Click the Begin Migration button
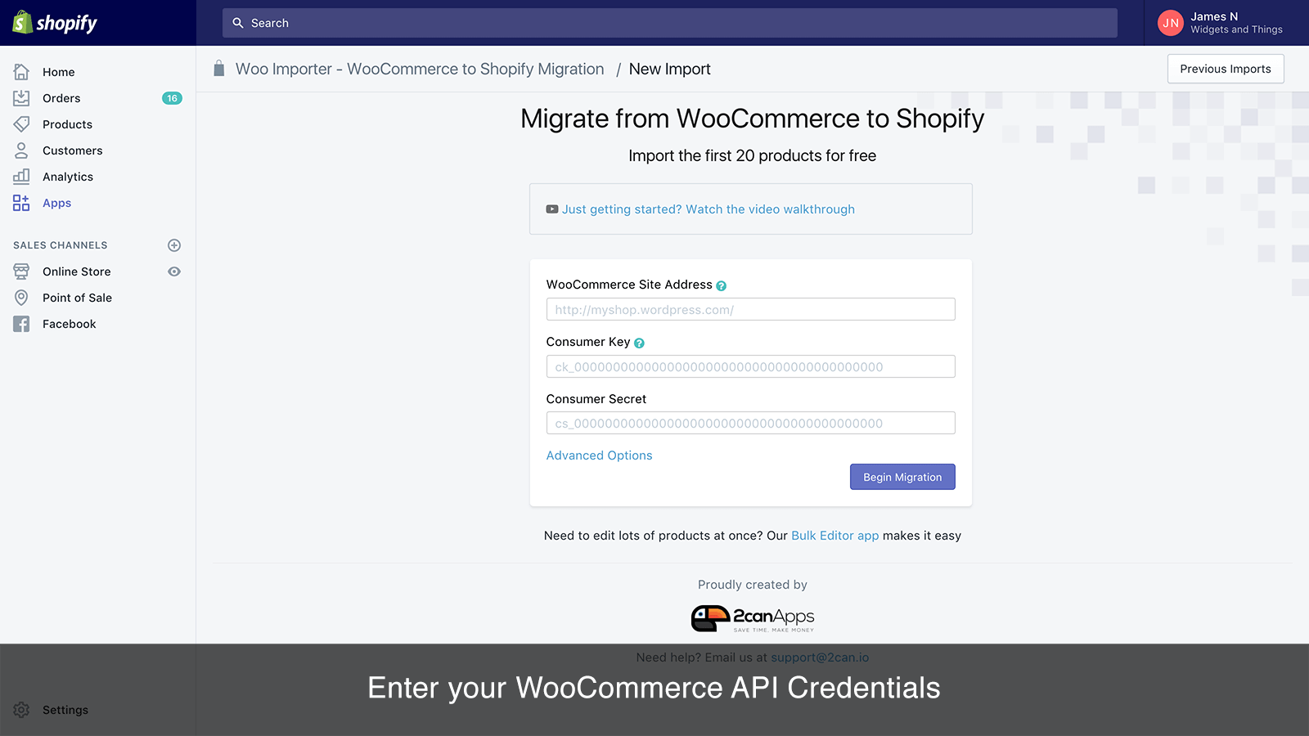The width and height of the screenshot is (1309, 736). click(902, 477)
